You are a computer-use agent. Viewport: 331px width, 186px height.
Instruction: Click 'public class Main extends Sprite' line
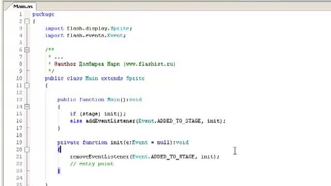95,79
